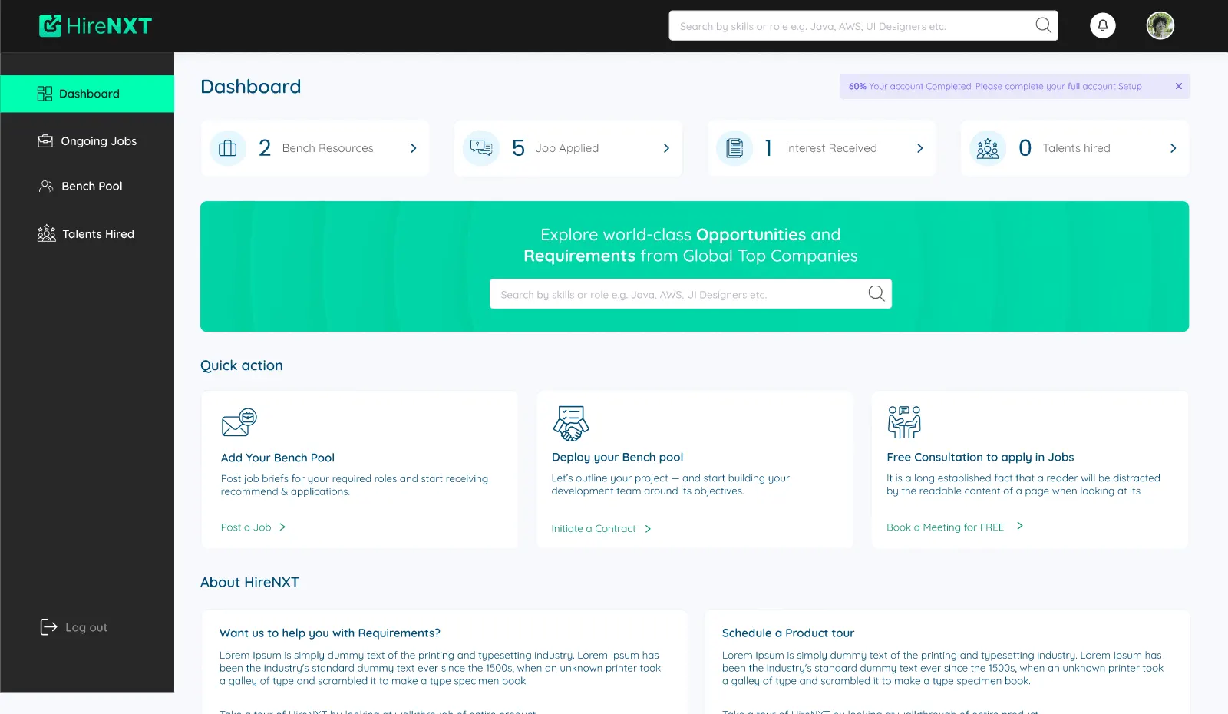The width and height of the screenshot is (1228, 714).
Task: Click the Post a Job link
Action: [246, 527]
